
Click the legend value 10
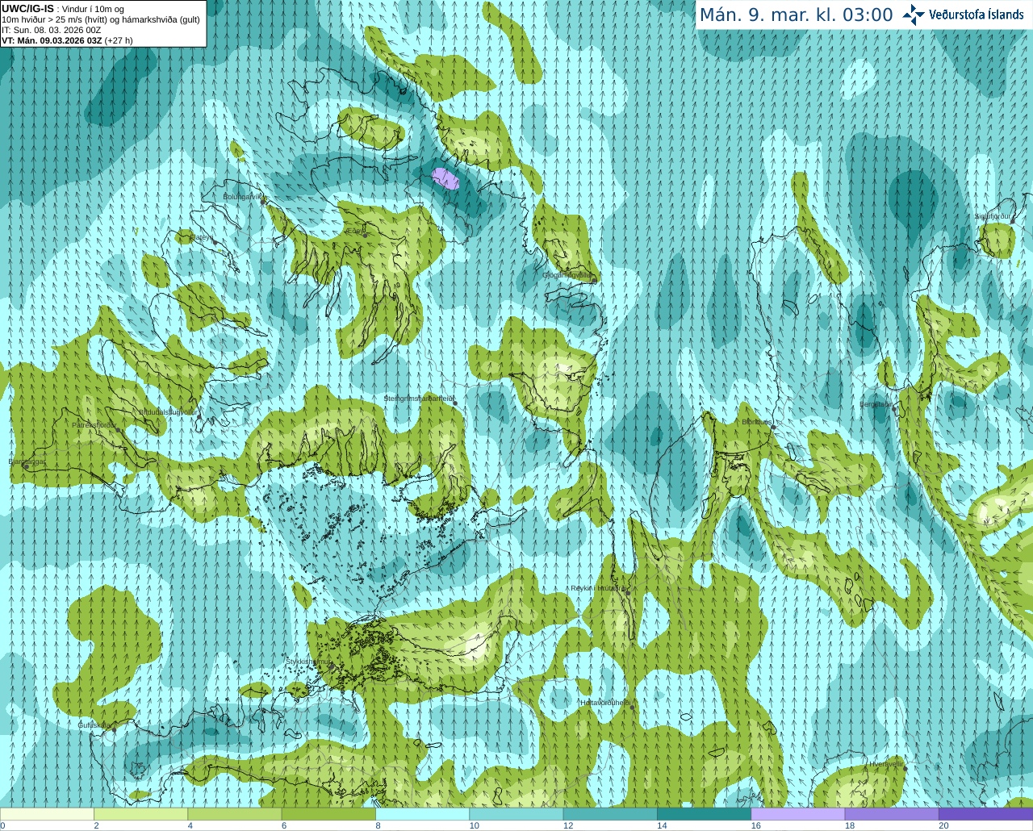[475, 825]
